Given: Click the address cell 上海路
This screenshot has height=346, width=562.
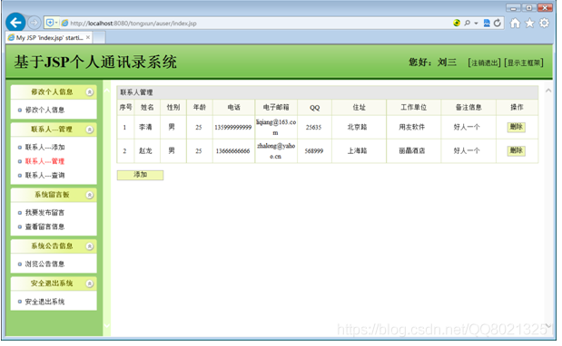Looking at the screenshot, I should click(358, 150).
